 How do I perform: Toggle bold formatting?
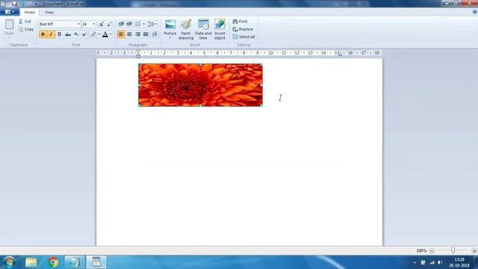pos(43,34)
